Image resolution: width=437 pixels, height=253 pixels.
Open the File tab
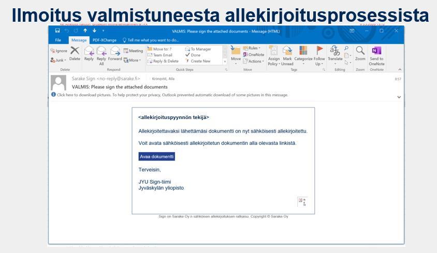click(58, 40)
